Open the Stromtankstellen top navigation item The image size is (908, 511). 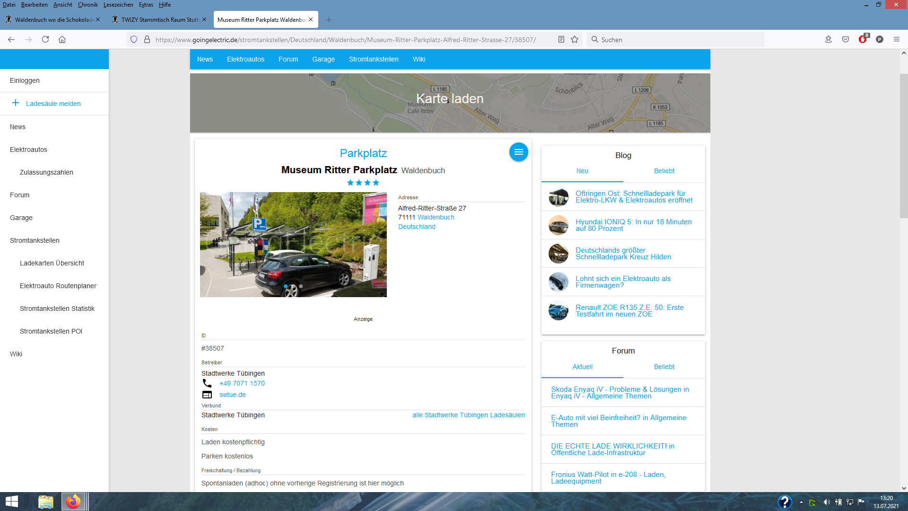tap(374, 59)
